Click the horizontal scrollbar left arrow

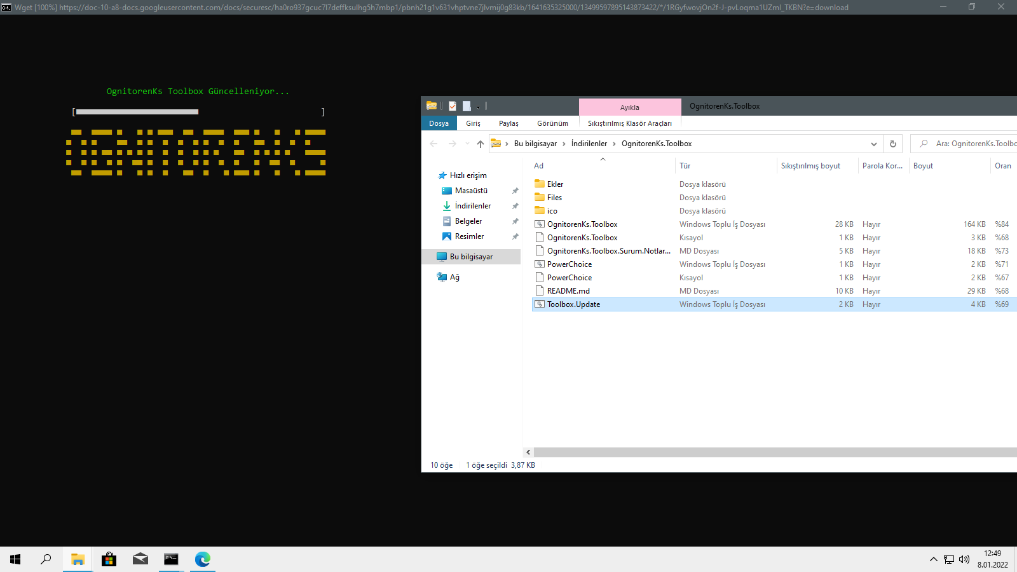coord(528,452)
